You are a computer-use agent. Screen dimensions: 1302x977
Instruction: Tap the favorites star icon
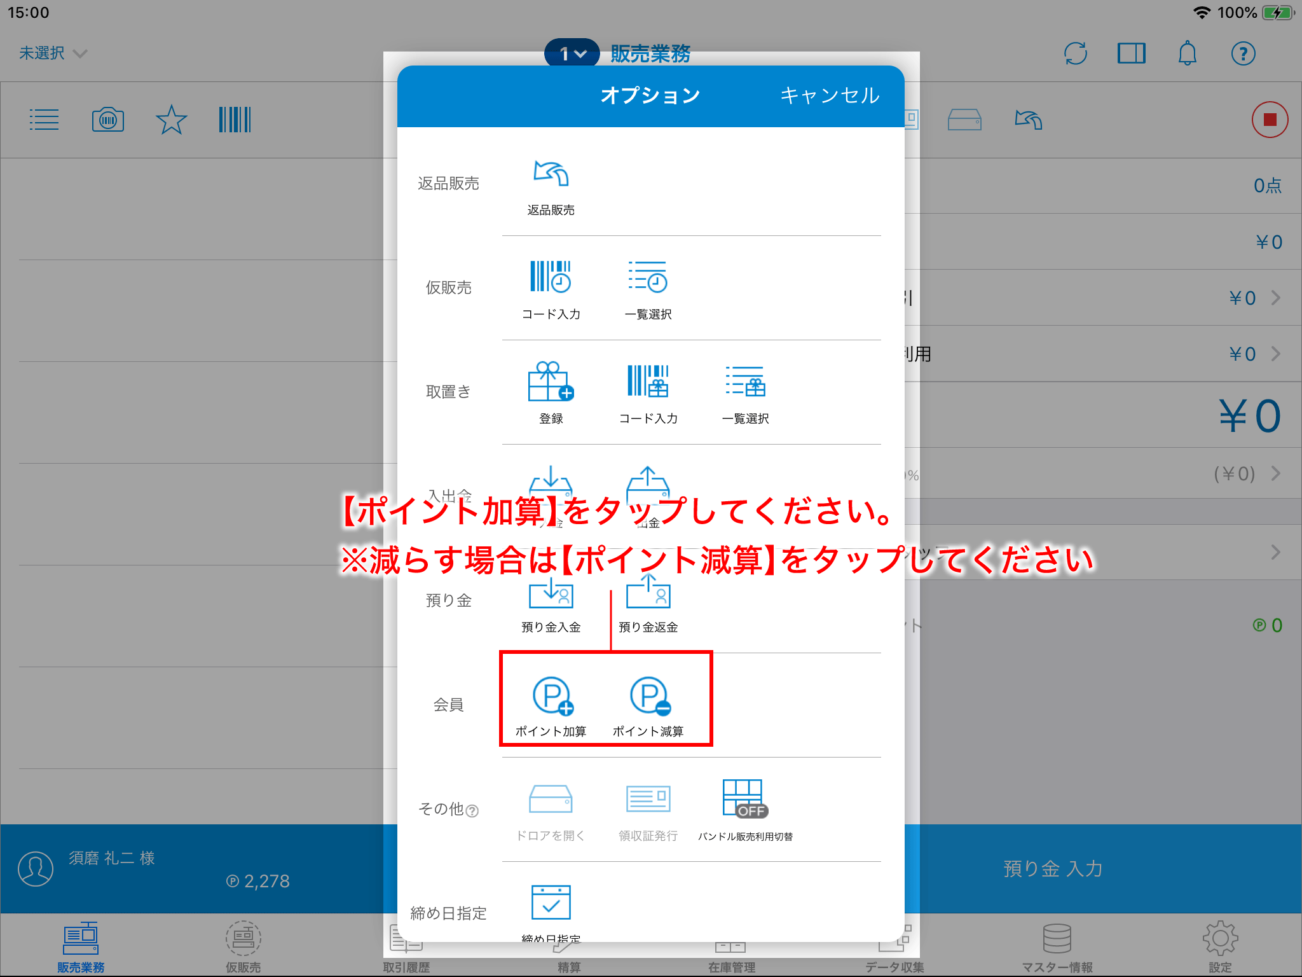(x=172, y=120)
